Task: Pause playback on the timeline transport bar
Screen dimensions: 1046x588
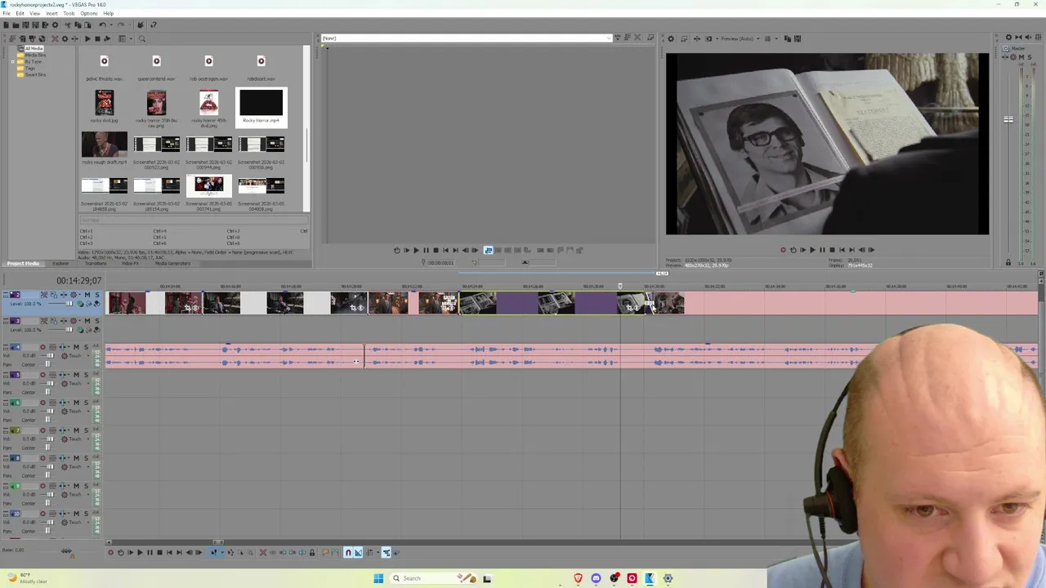Action: coord(150,553)
